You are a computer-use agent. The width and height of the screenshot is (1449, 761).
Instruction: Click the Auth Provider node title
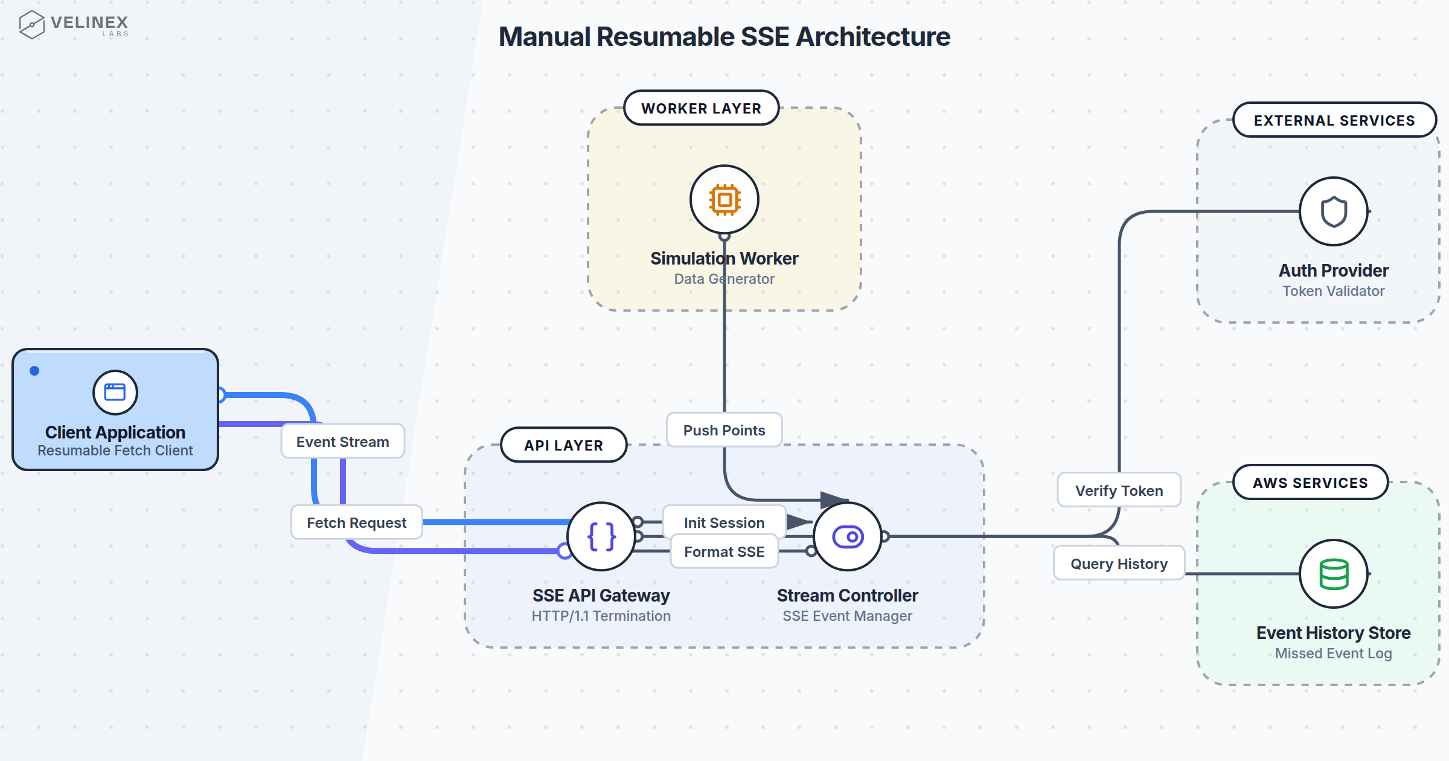pos(1333,271)
